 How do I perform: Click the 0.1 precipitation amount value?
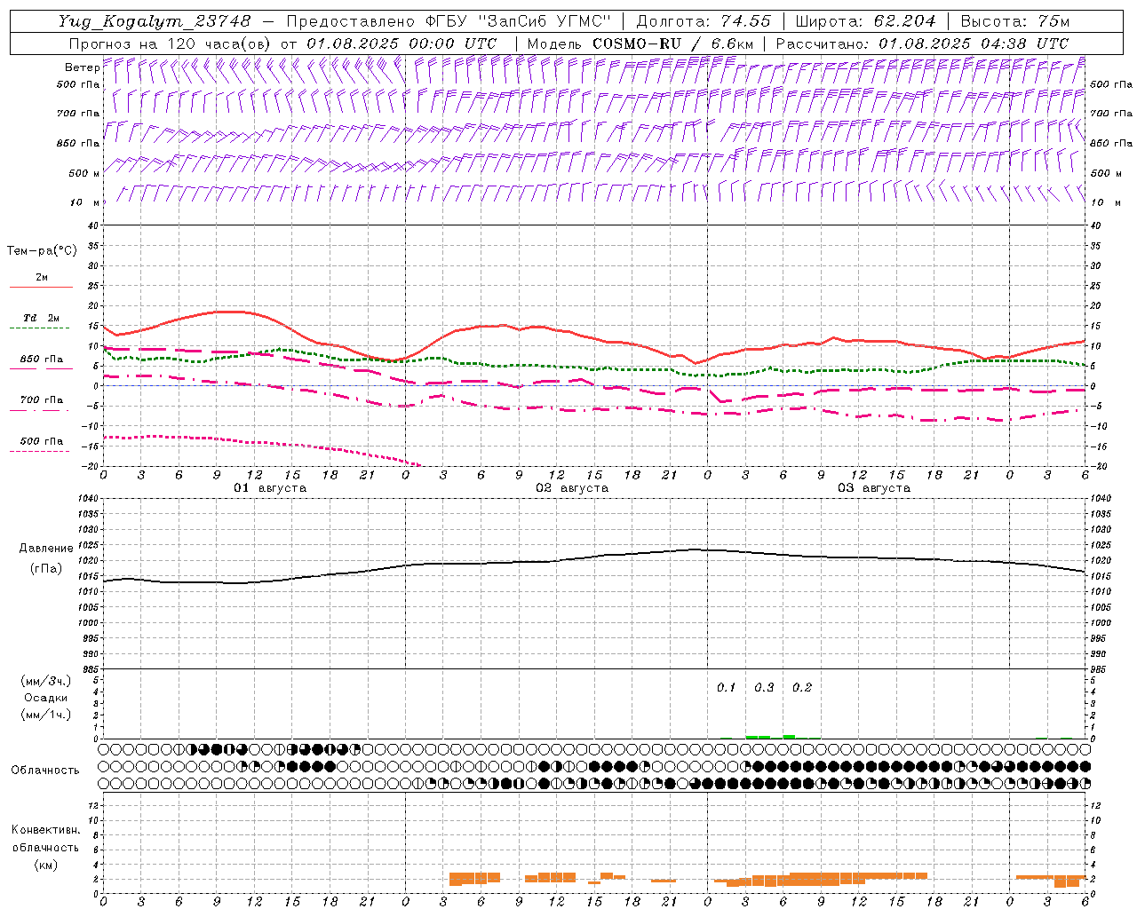click(x=727, y=687)
